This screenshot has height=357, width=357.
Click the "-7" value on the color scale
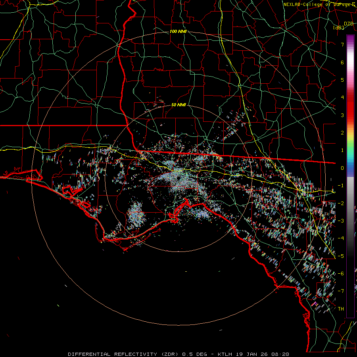341,291
